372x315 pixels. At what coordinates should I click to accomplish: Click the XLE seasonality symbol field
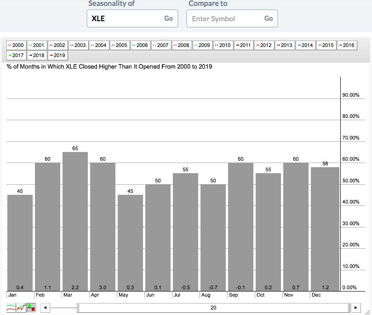[125, 18]
